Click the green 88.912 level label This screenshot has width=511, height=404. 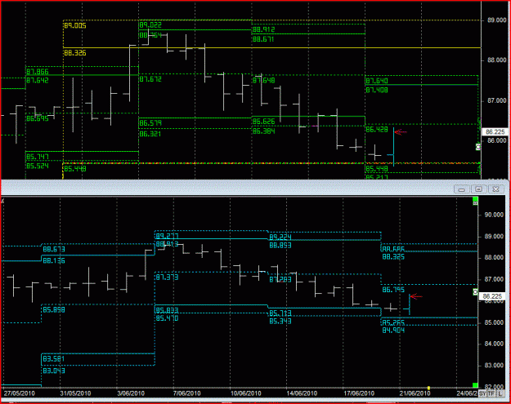(263, 29)
